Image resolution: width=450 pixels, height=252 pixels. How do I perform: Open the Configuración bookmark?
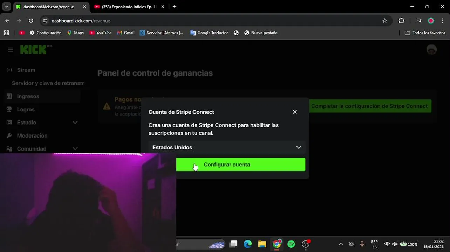(46, 33)
